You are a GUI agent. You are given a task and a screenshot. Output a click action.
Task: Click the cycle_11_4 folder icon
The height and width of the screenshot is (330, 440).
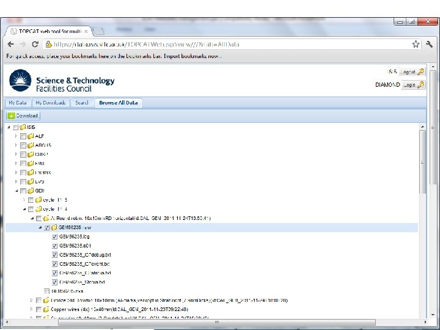[x=38, y=209]
